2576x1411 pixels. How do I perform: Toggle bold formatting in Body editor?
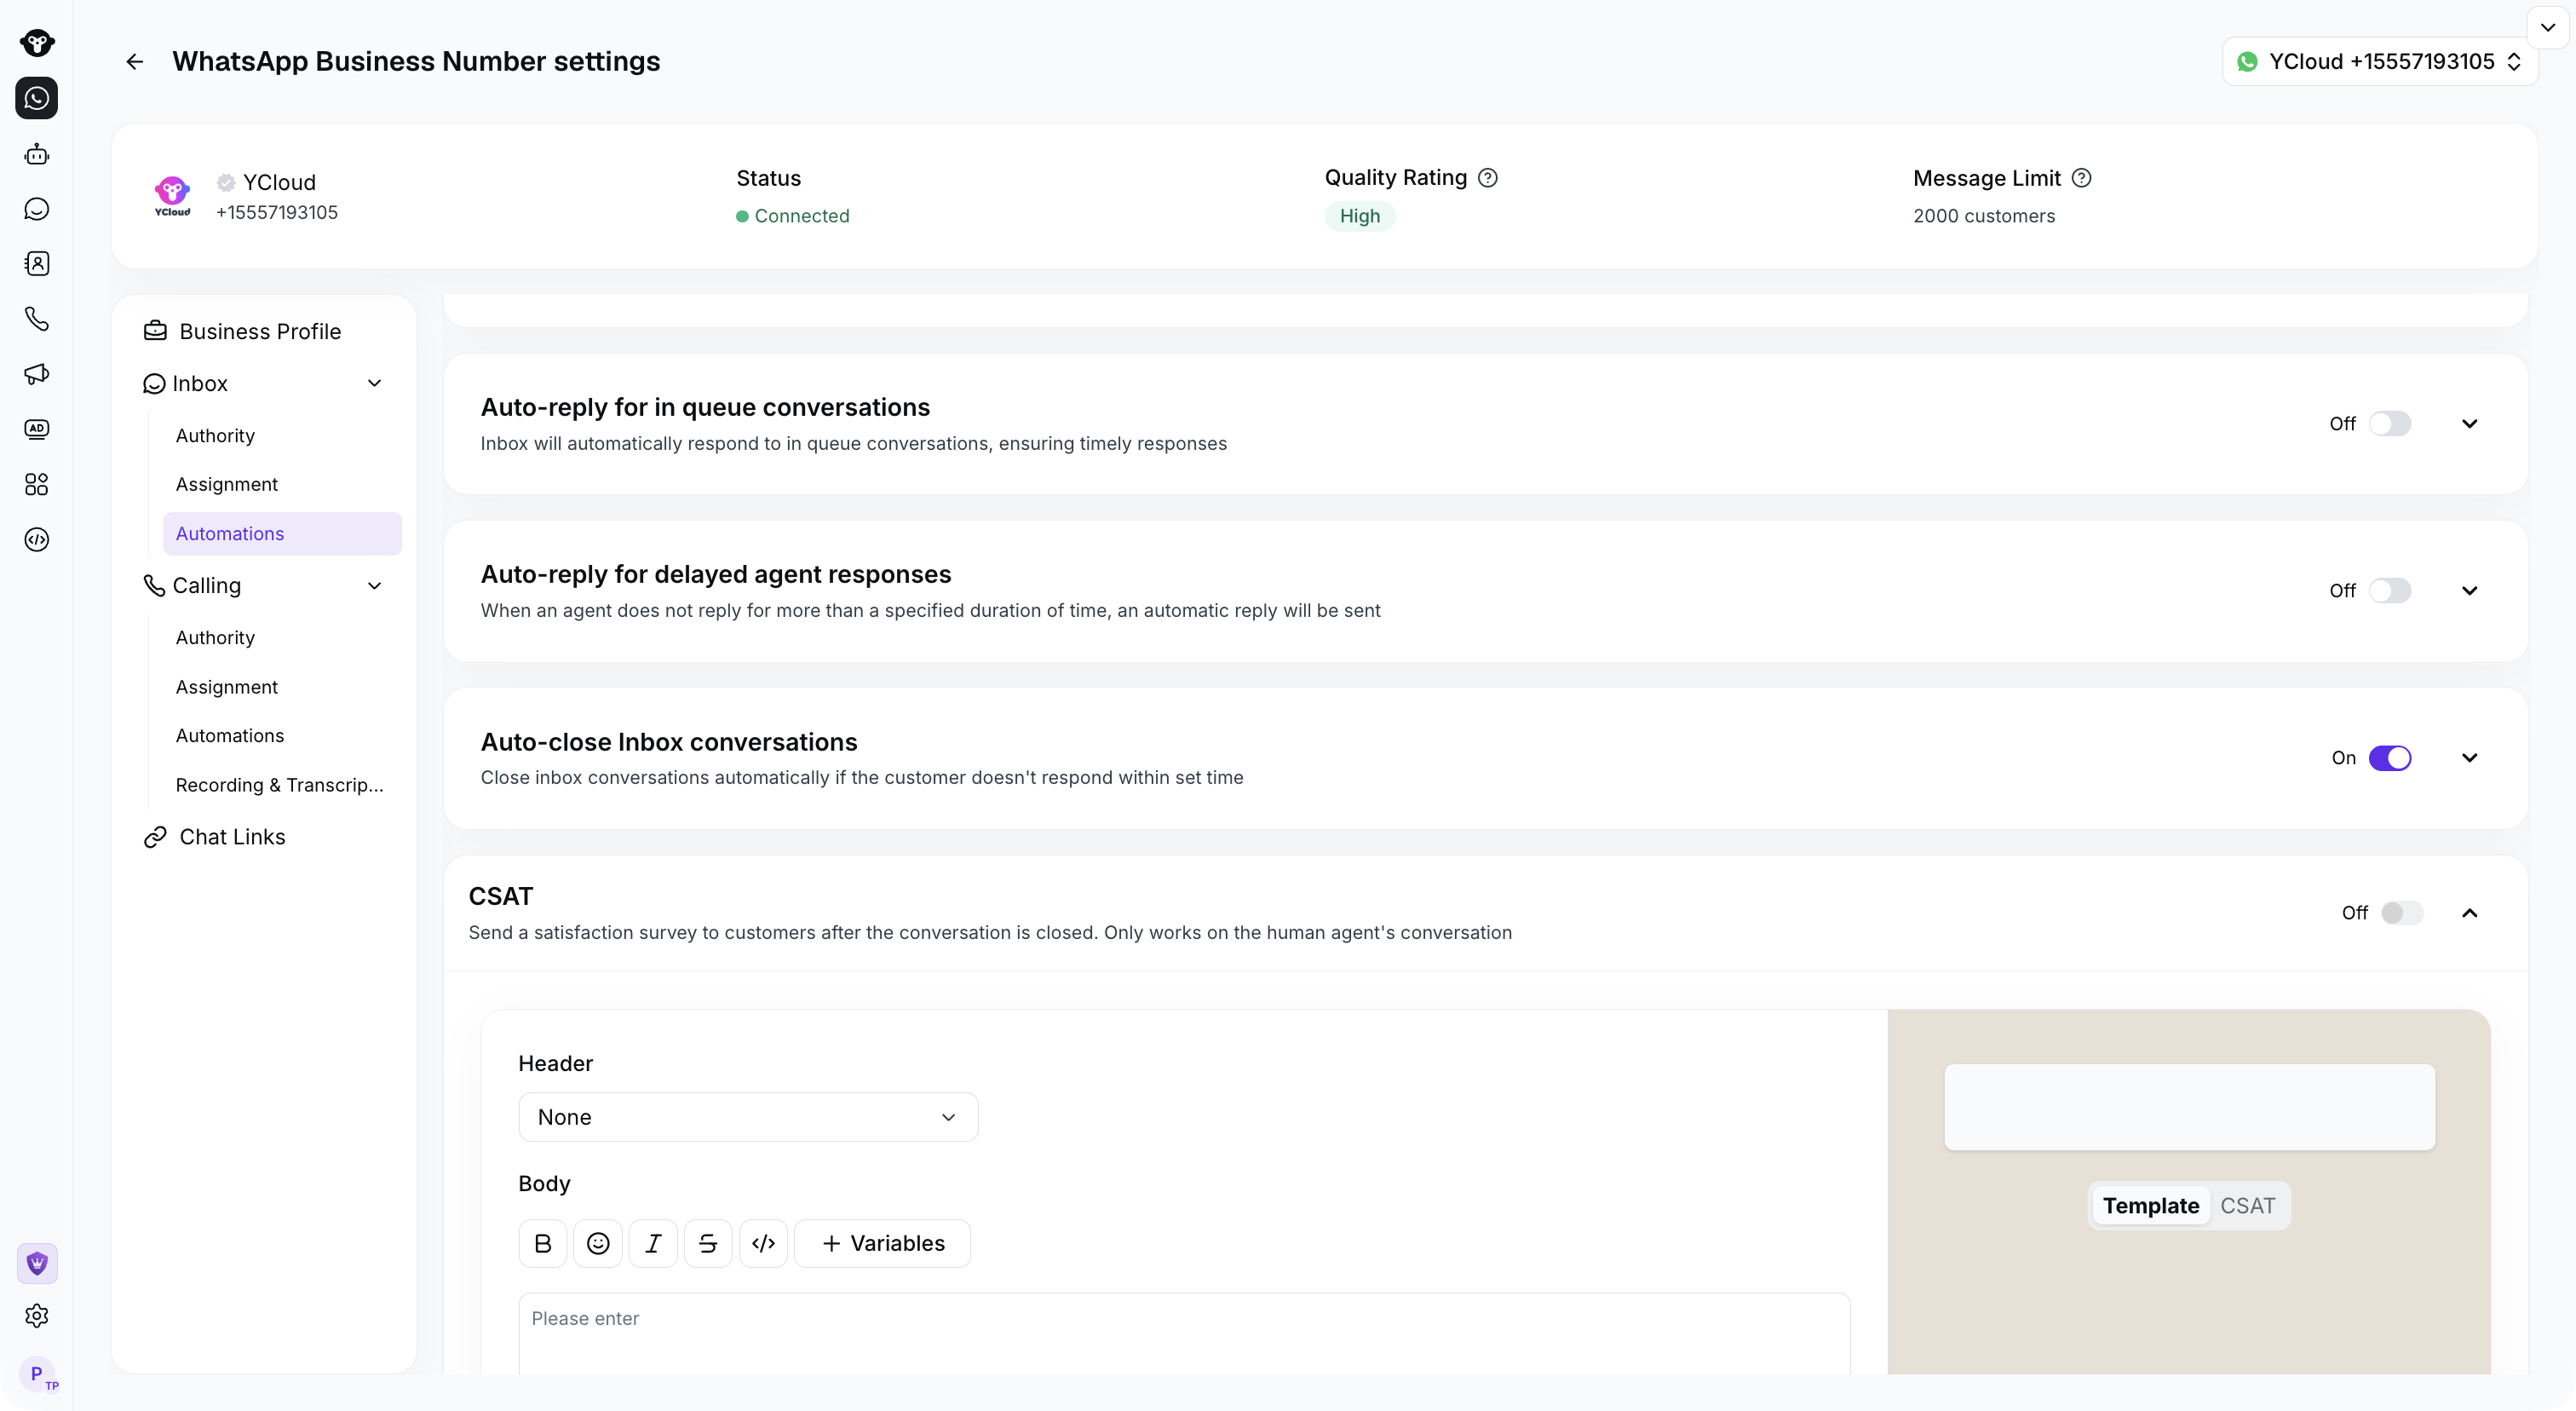click(x=543, y=1244)
